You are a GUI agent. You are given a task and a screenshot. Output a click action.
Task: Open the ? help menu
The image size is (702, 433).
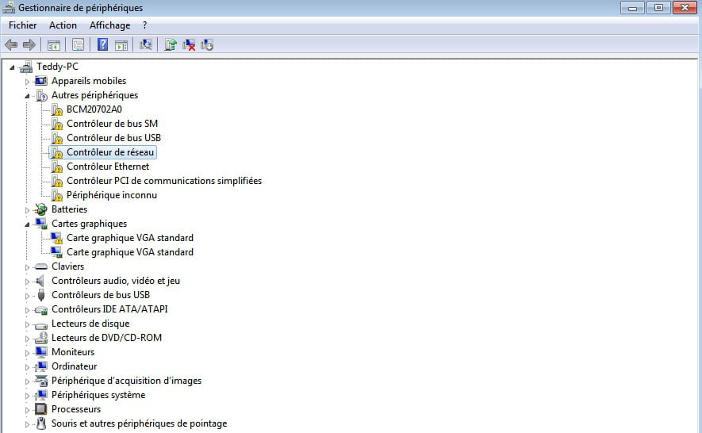tap(144, 25)
